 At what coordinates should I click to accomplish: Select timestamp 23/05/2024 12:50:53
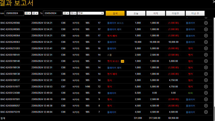coord(42,86)
